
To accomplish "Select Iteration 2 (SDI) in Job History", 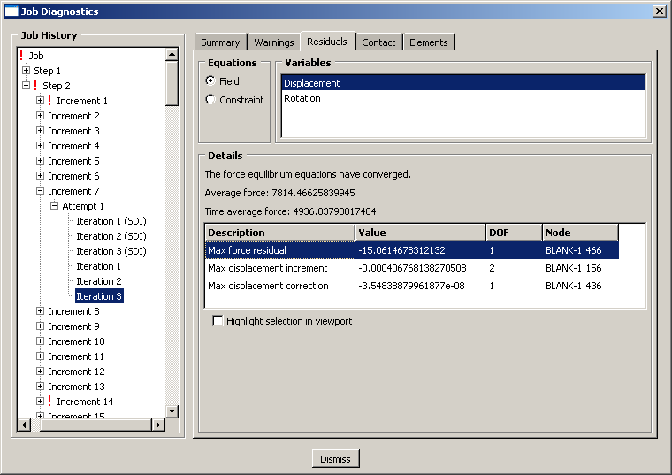I will click(x=111, y=236).
